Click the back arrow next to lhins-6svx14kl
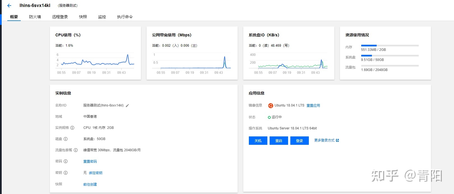The image size is (454, 194). (x=9, y=6)
